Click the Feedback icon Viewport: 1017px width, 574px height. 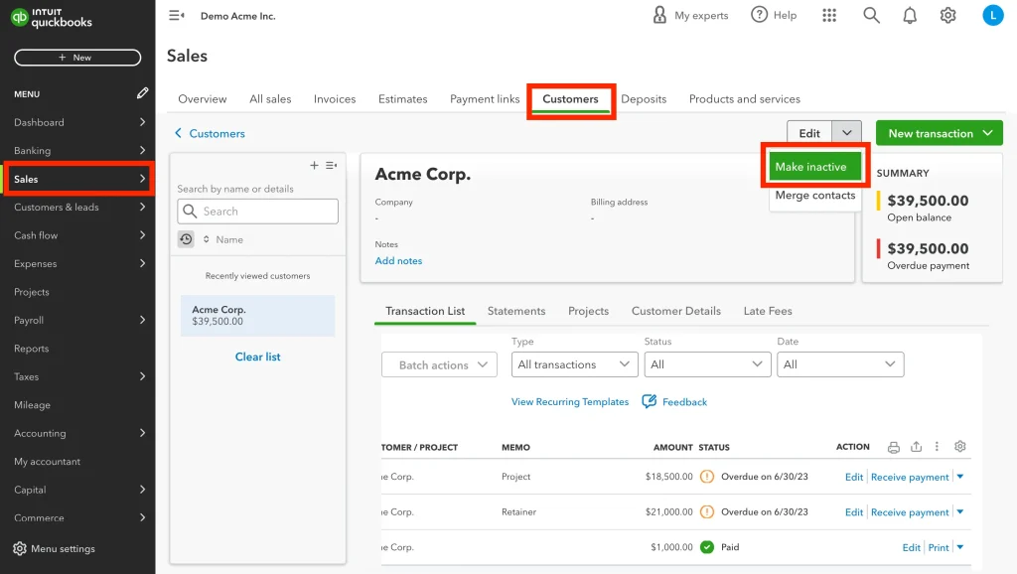click(649, 401)
